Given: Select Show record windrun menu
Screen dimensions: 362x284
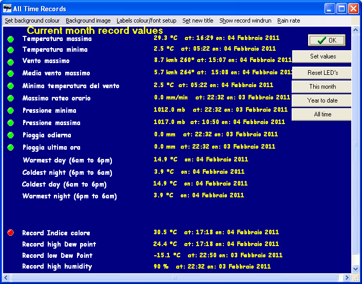Looking at the screenshot, I should tap(245, 21).
